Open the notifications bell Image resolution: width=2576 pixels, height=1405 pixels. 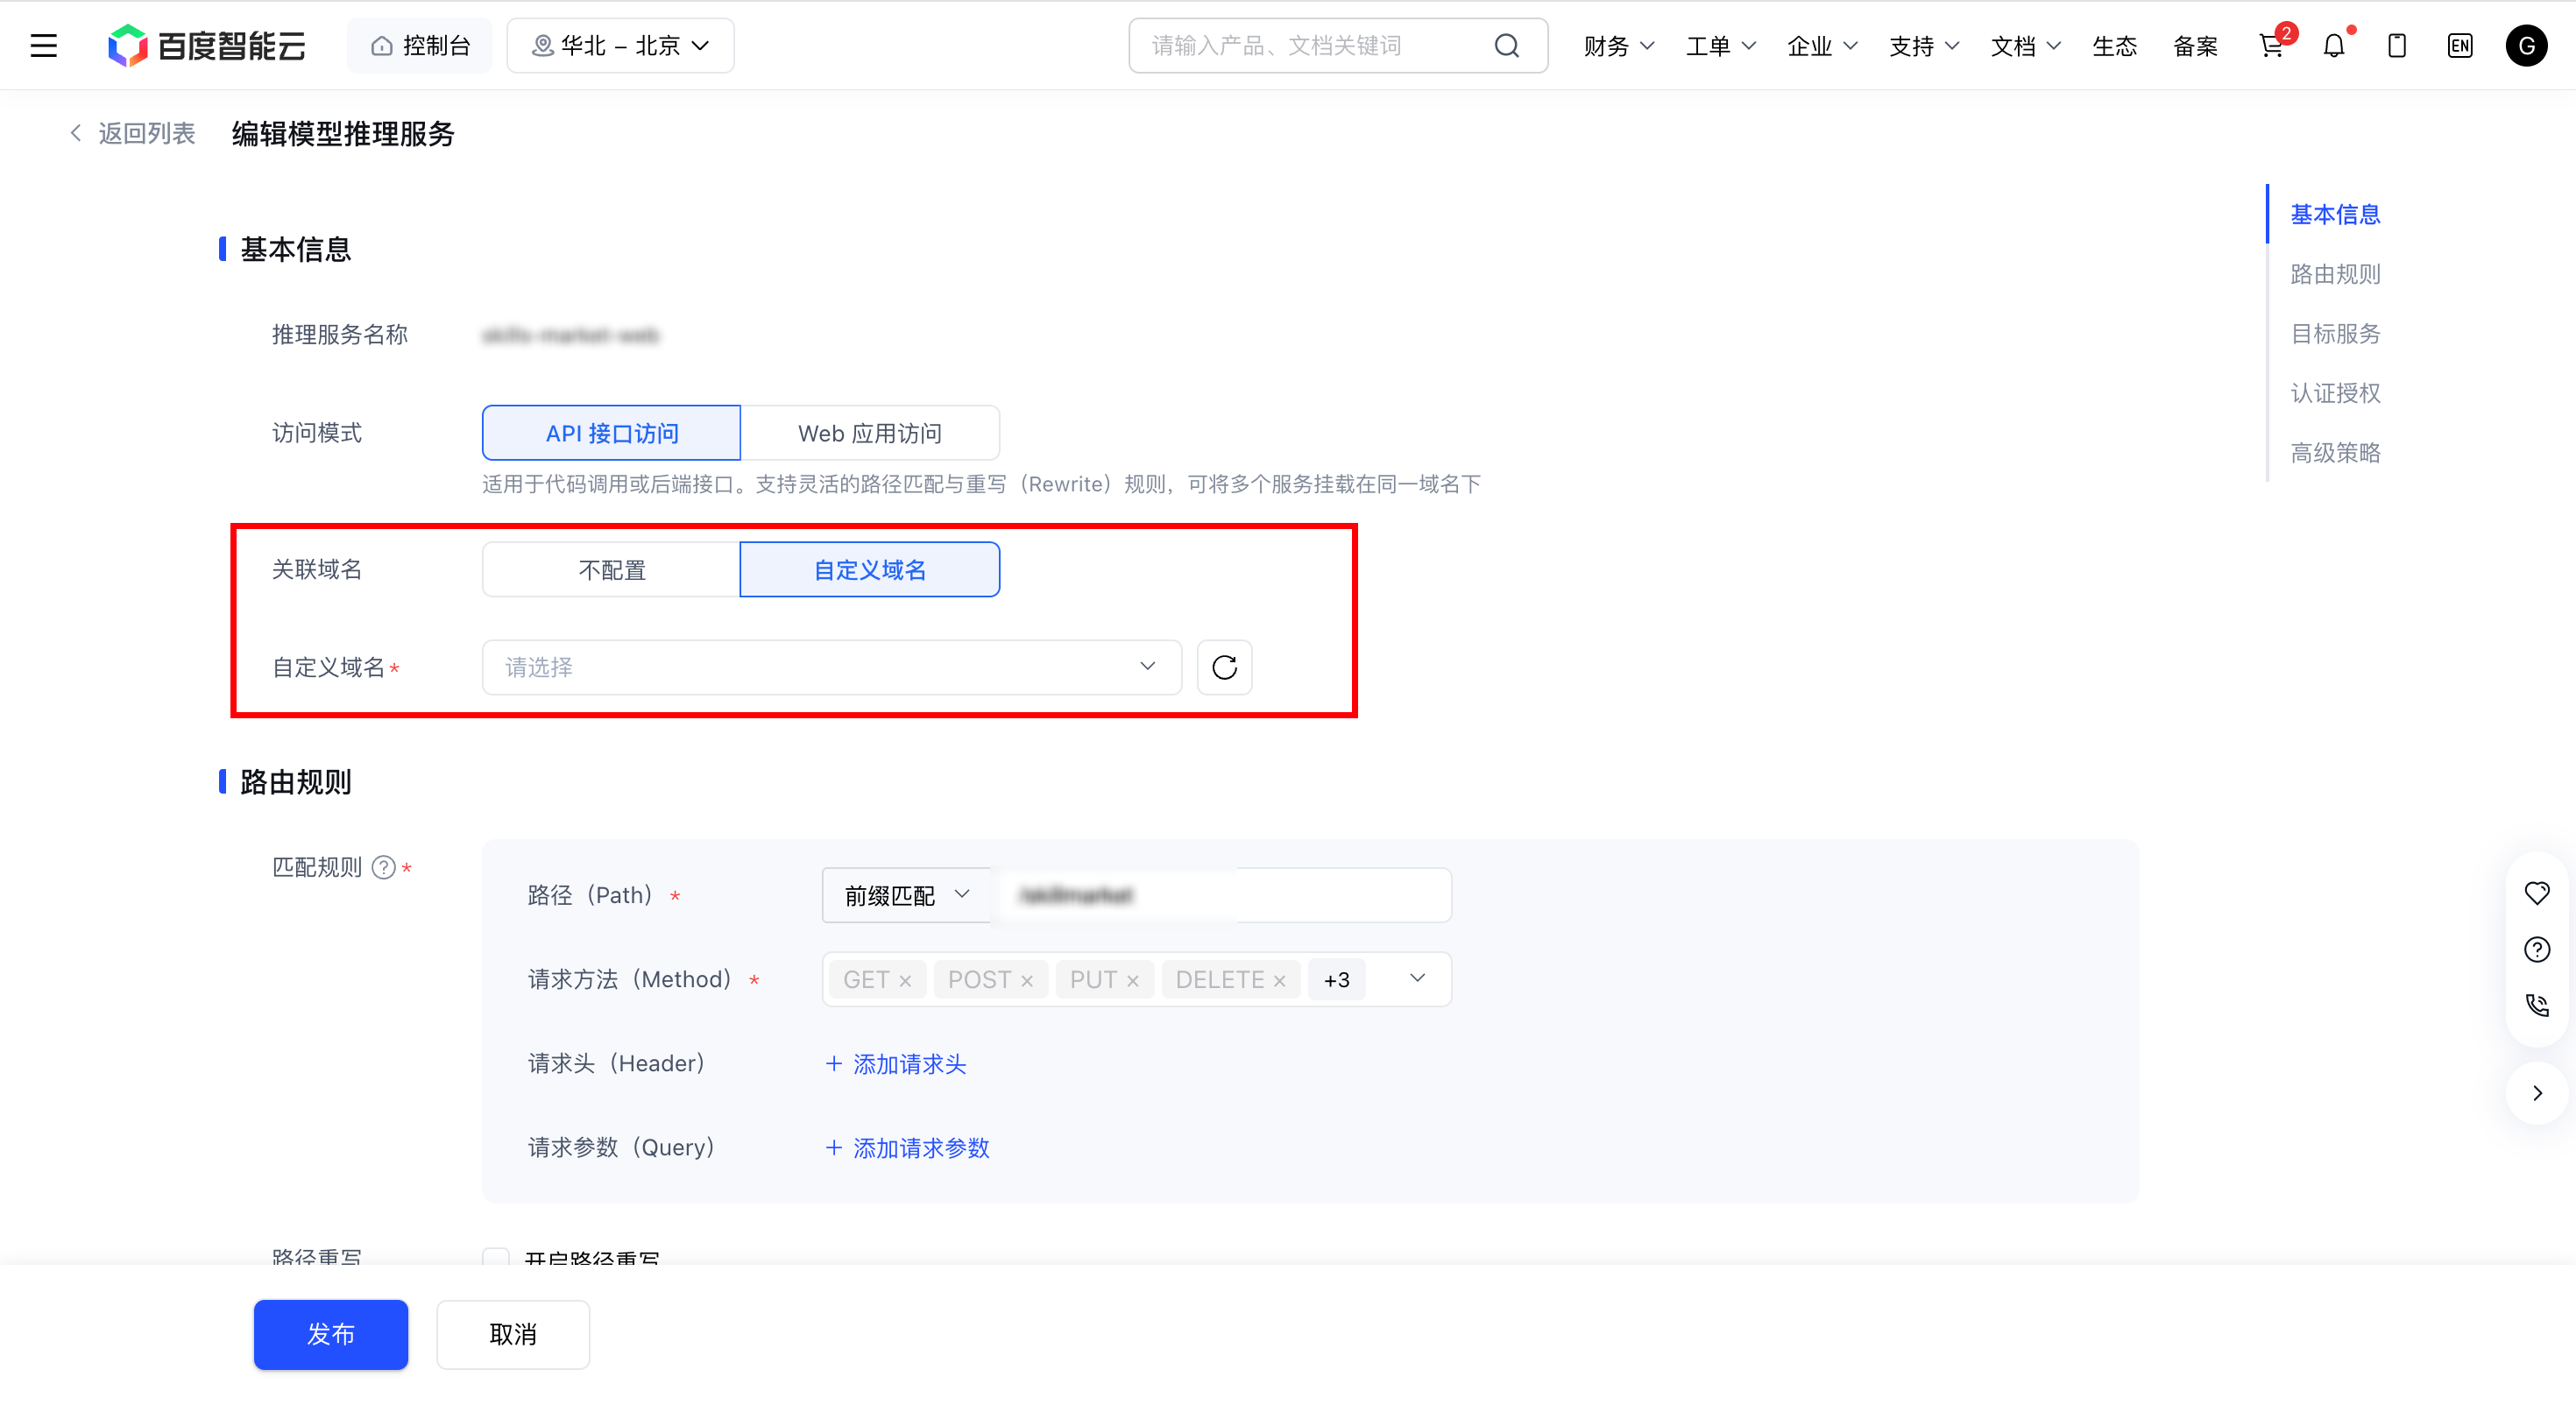tap(2334, 46)
